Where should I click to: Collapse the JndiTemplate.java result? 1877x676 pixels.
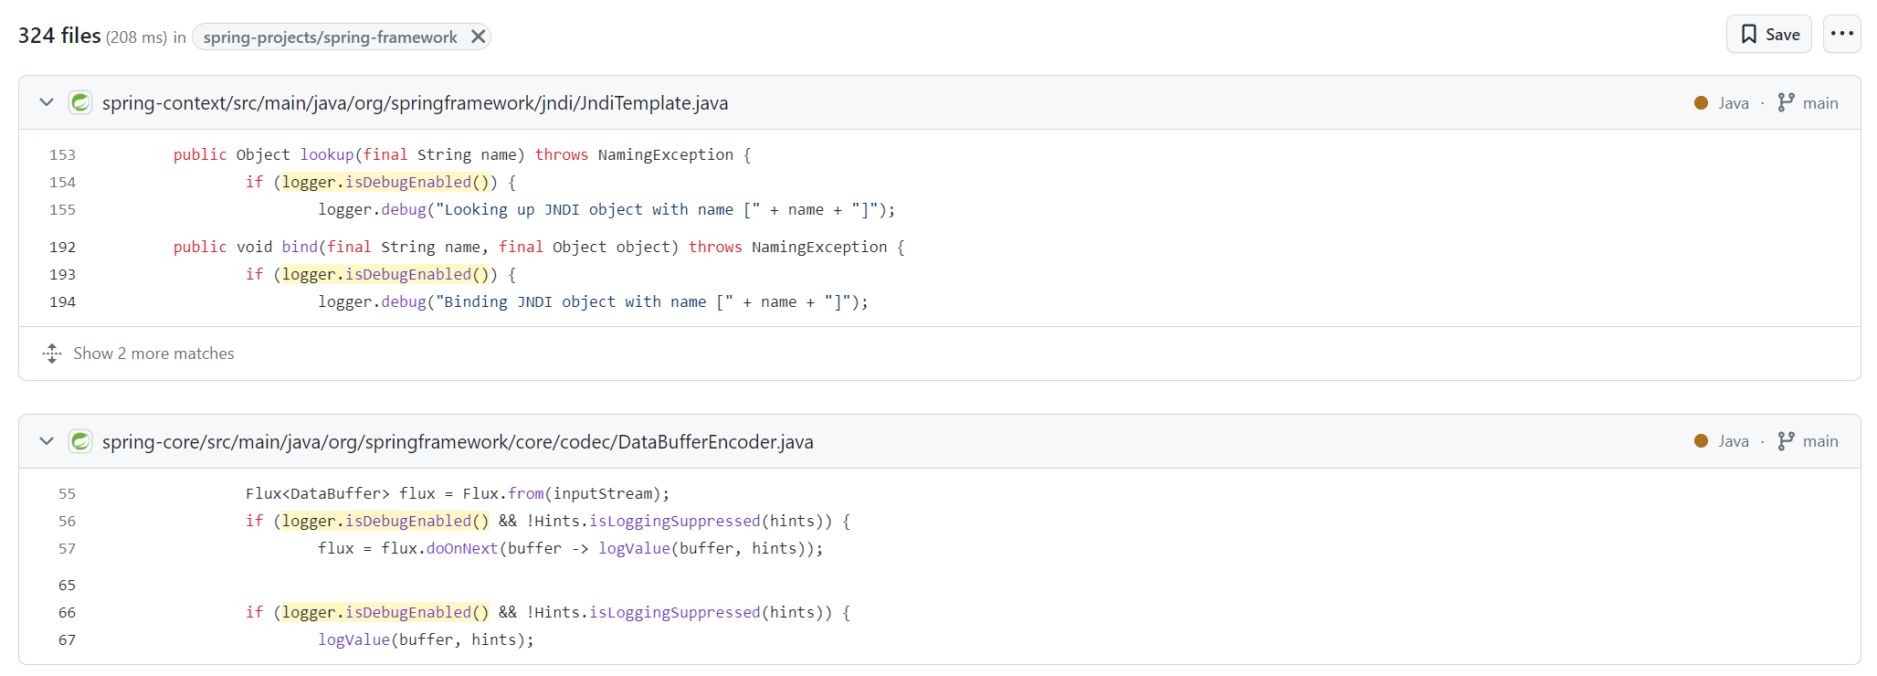click(x=47, y=102)
